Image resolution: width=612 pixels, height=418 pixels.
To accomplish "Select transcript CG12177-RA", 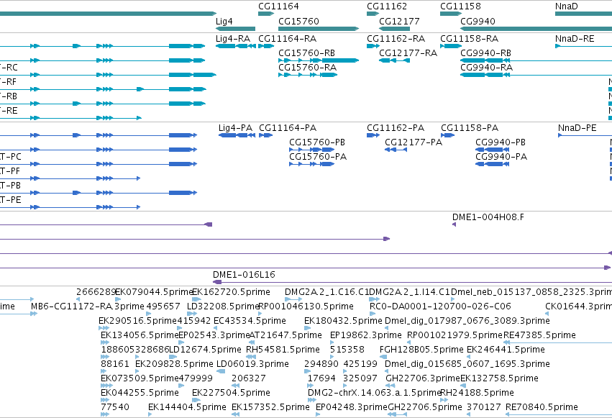I will pos(394,60).
